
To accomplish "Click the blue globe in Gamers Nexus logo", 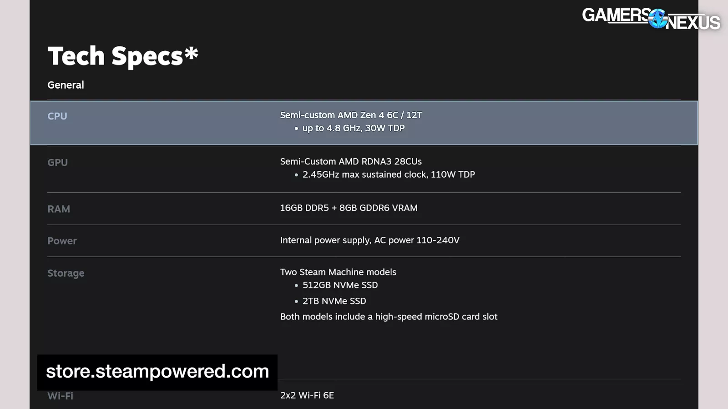I will click(x=658, y=19).
